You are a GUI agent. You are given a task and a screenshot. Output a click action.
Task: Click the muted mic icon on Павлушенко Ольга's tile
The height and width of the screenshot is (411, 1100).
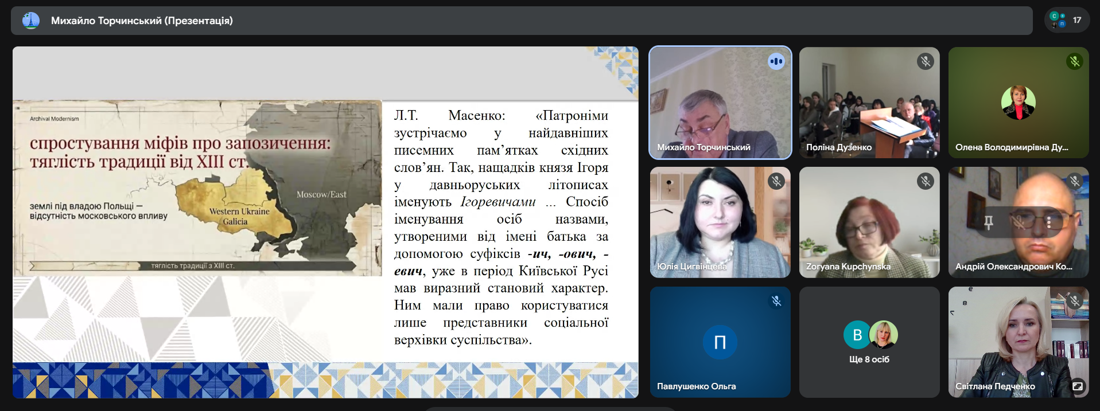(776, 301)
